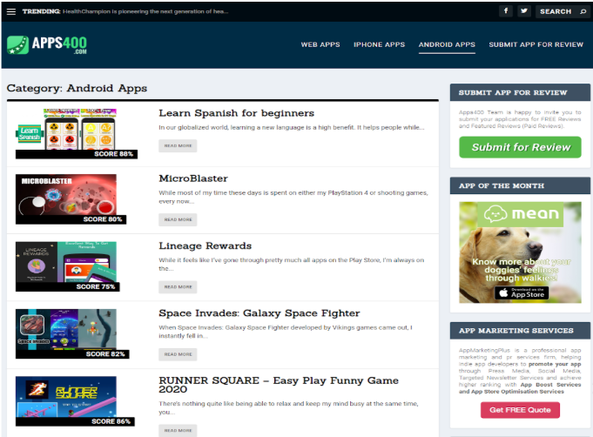
Task: Click Read More under MicroBlaster
Action: [178, 219]
